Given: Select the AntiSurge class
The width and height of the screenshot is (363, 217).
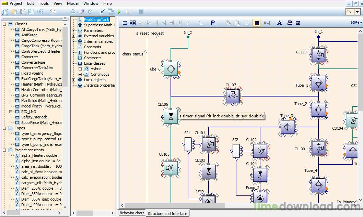Looking at the screenshot, I should coord(30,35).
